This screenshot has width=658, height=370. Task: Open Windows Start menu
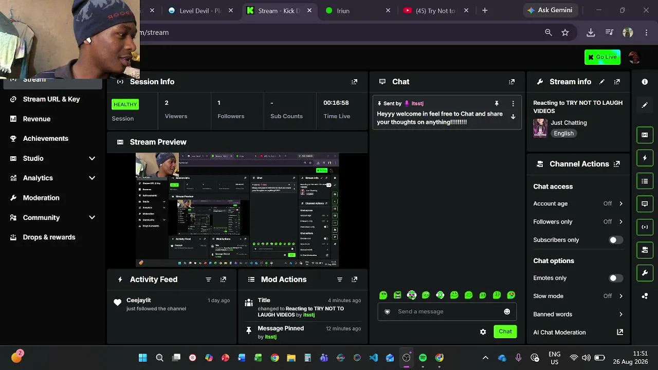(143, 358)
